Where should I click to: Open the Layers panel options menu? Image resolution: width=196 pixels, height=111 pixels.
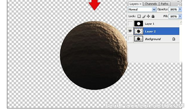coord(180,5)
